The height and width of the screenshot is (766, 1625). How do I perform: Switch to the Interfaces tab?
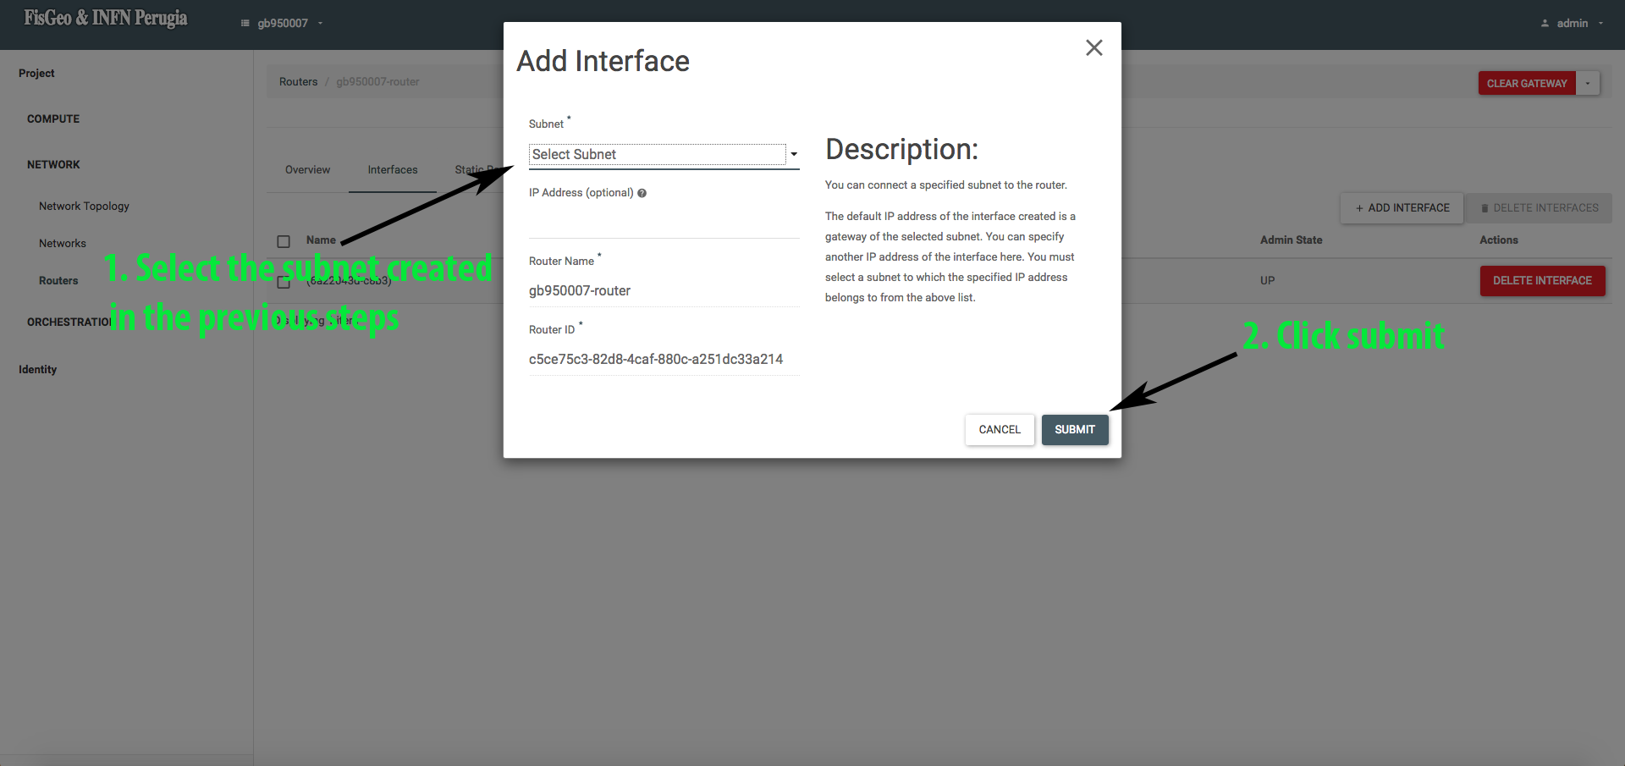[x=392, y=170]
